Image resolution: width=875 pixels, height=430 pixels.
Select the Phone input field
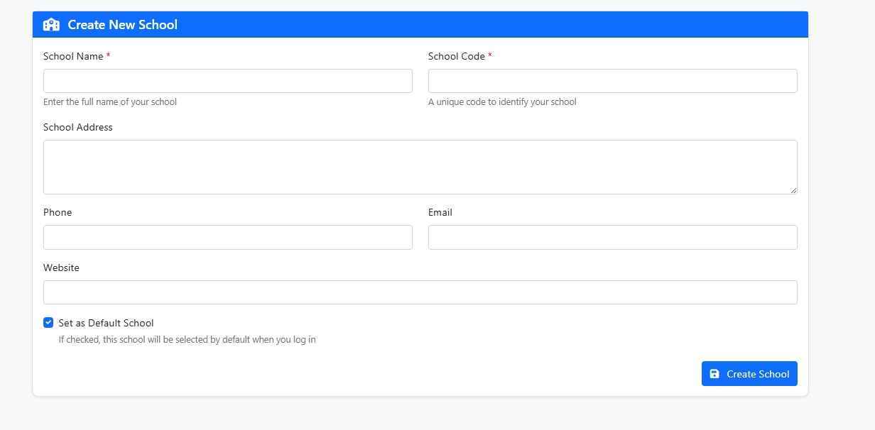coord(227,237)
